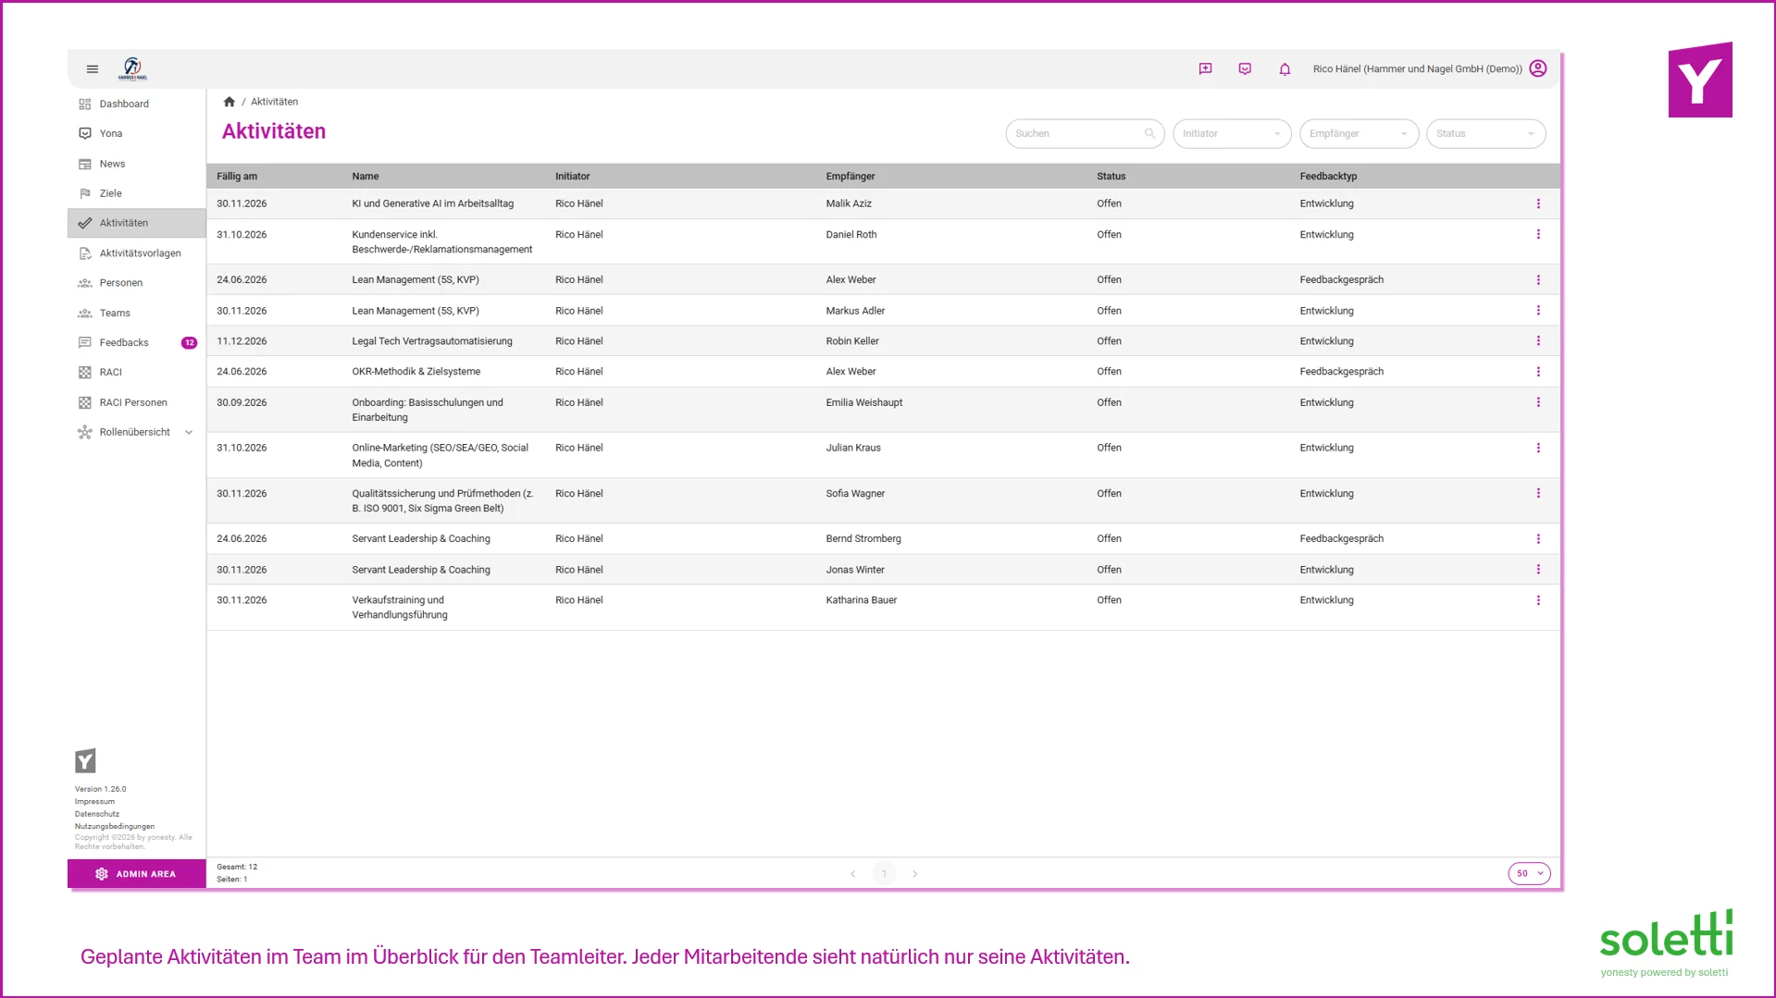Open row menu for Lean Management Alex Weber
Screen dimensions: 1776x998
[1538, 280]
